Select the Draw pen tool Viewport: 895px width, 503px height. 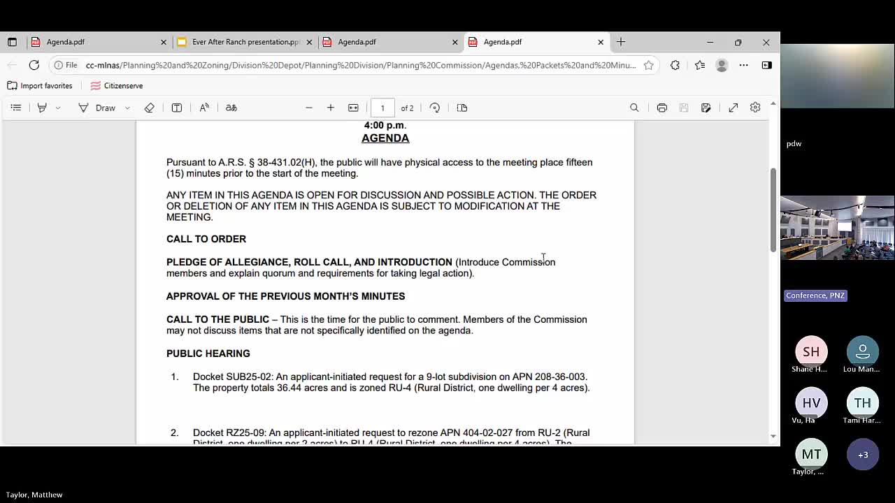tap(97, 108)
